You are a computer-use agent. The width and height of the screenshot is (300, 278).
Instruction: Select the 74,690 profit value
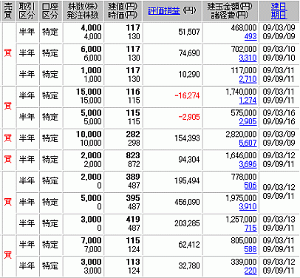click(x=189, y=53)
